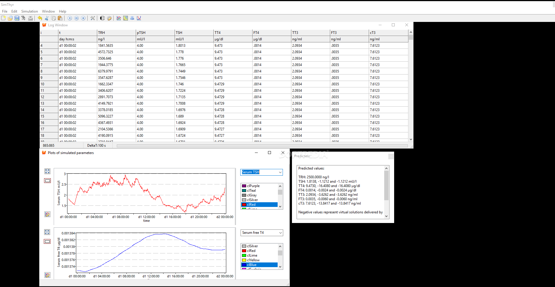The image size is (555, 287).
Task: Select clRed in the upper color list
Action: pyautogui.click(x=259, y=205)
